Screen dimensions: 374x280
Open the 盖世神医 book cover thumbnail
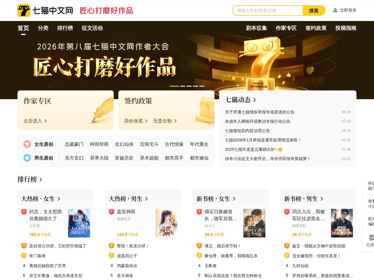coord(167,223)
